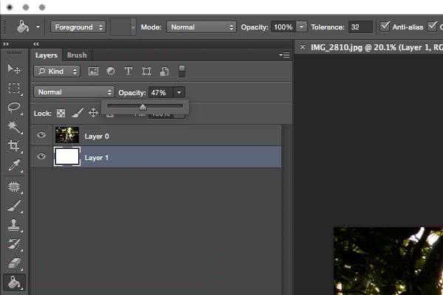This screenshot has width=443, height=295.
Task: Switch to the Brush panel tab
Action: 76,55
